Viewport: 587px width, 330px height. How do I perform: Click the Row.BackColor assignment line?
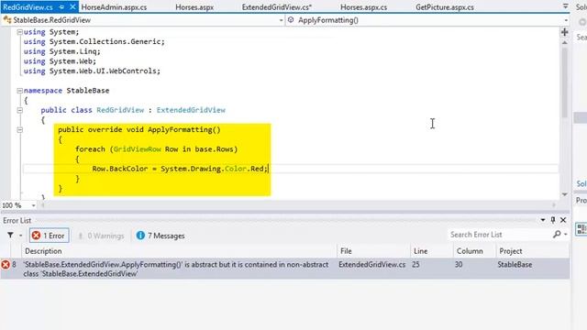[x=180, y=169]
